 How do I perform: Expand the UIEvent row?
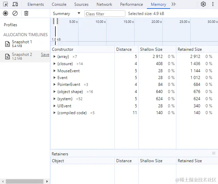pyautogui.click(x=54, y=106)
